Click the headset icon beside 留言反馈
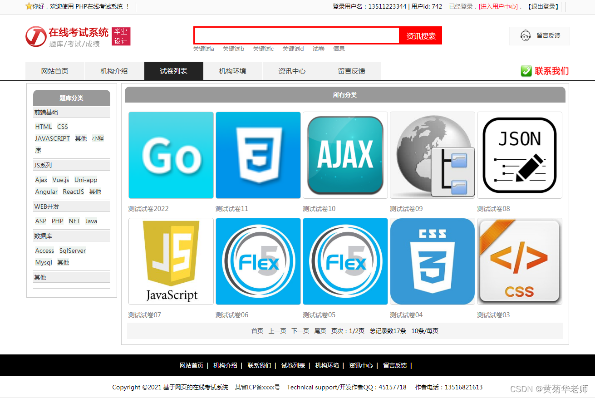Viewport: 595px width, 398px height. tap(526, 35)
